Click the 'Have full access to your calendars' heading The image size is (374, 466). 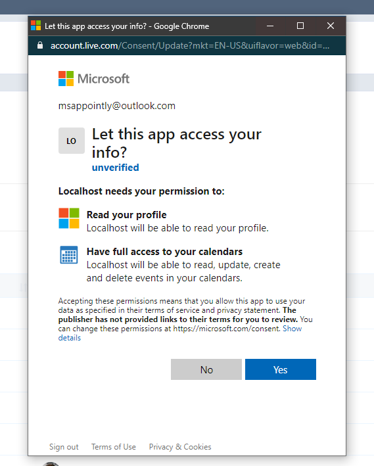pyautogui.click(x=164, y=252)
